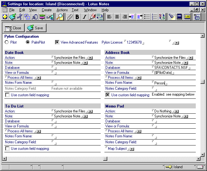Open the Memo Pad Action dropdown
The width and height of the screenshot is (207, 171).
[x=176, y=111]
